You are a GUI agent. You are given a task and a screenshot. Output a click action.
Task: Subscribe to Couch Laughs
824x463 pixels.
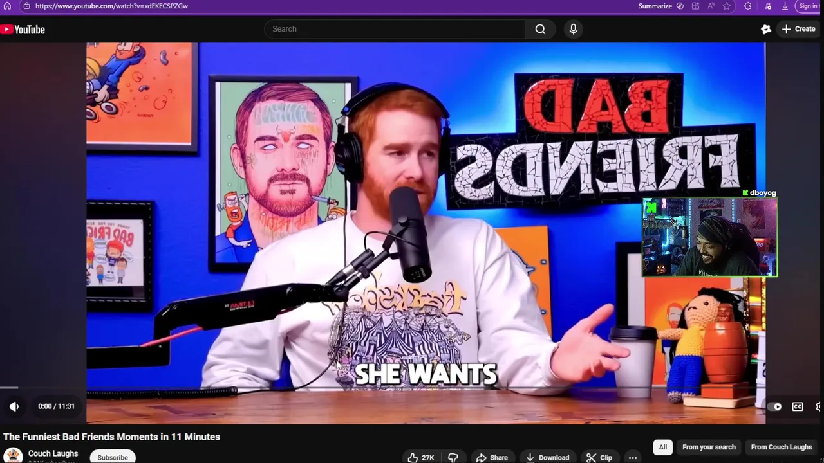point(113,457)
